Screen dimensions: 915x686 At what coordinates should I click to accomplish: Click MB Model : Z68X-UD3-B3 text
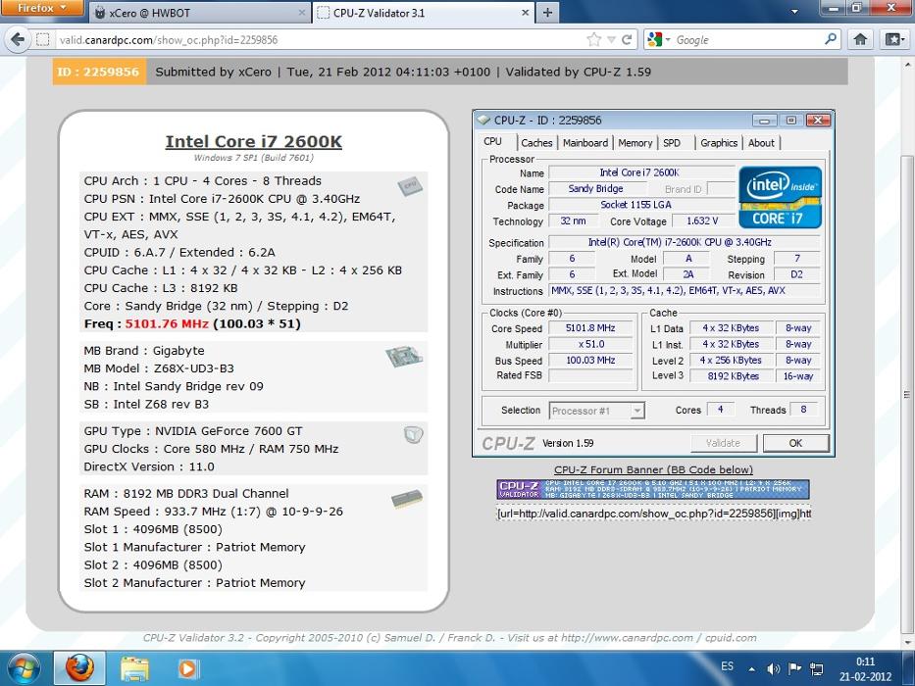click(x=159, y=368)
